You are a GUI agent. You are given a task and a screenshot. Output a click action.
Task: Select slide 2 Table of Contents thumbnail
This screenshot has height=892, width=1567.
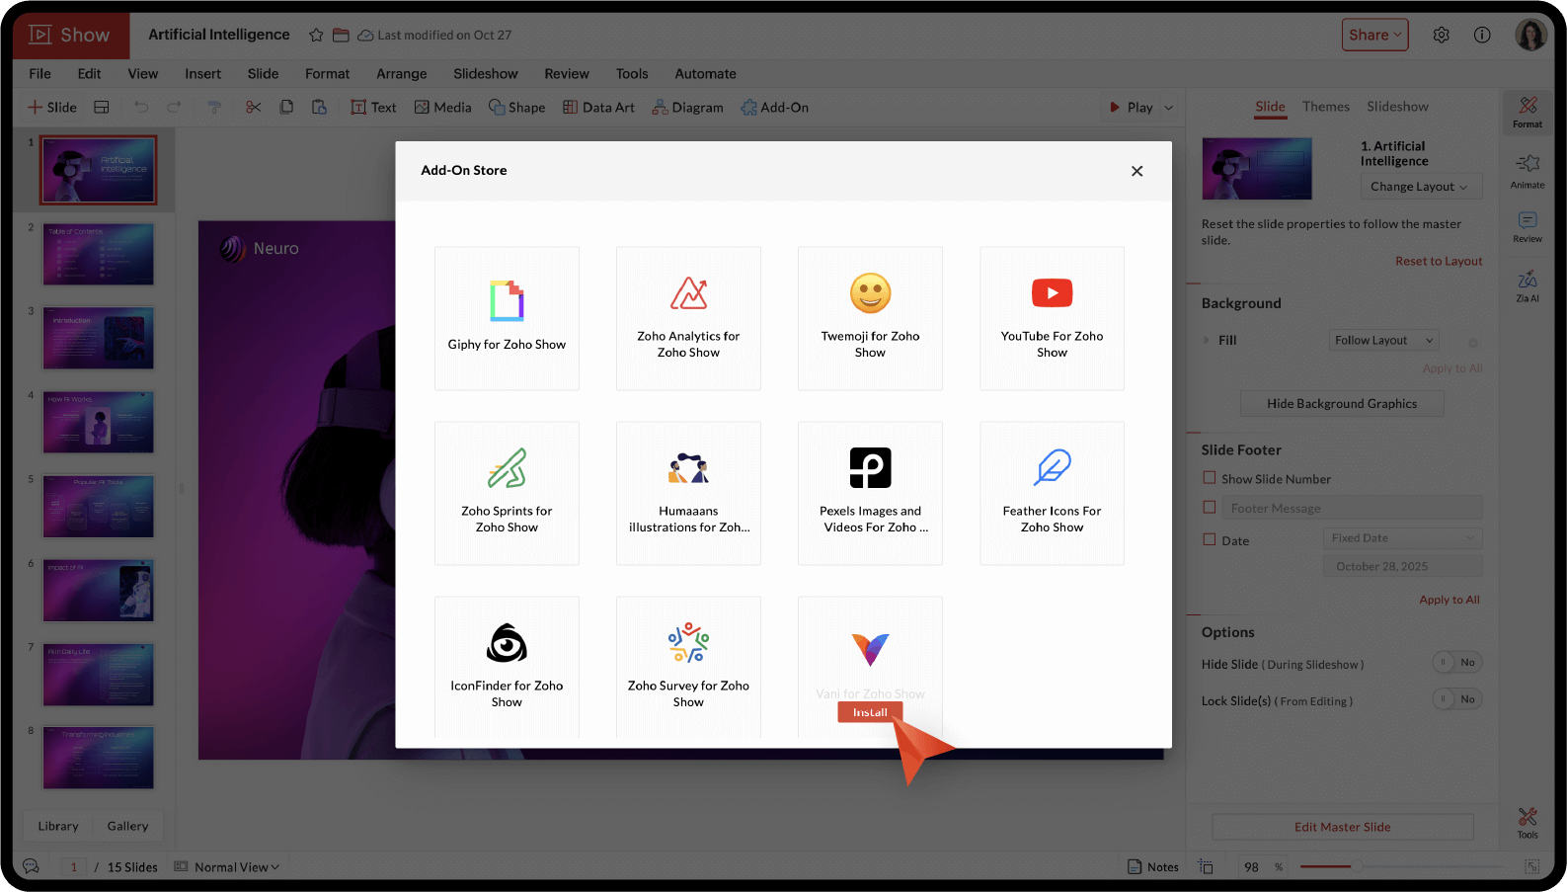(x=98, y=254)
